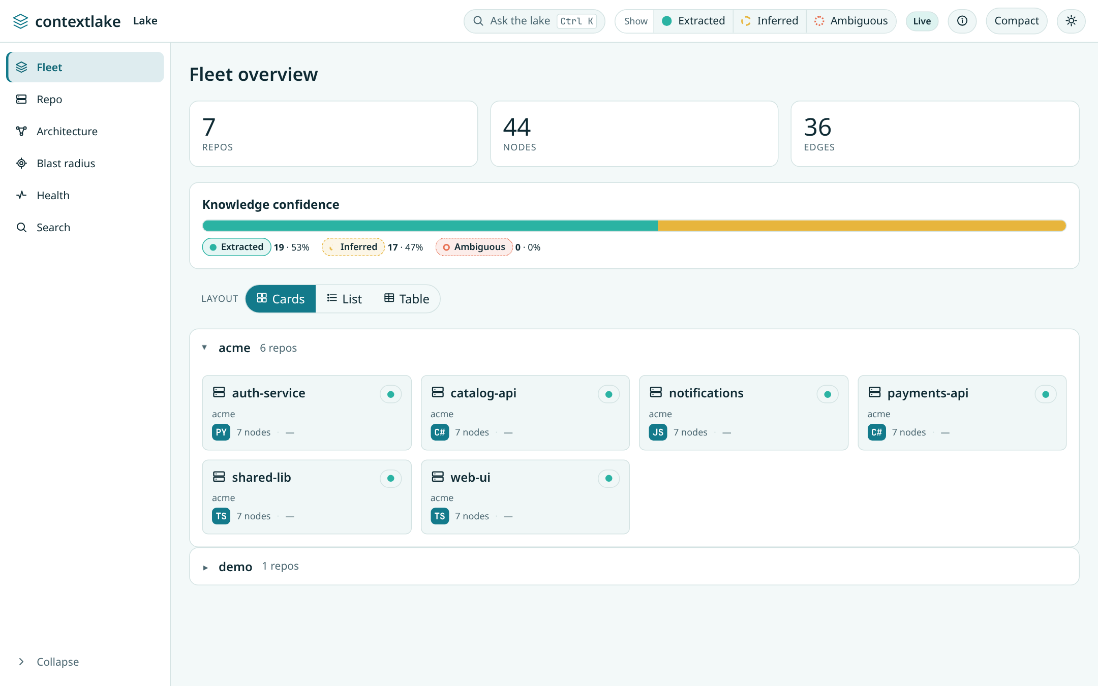Switch layout to Table

coord(407,299)
